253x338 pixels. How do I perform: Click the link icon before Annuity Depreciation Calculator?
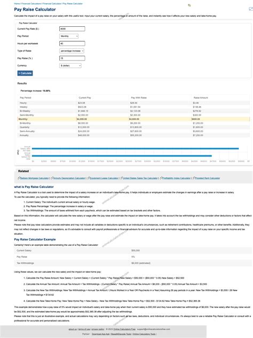coord(52,178)
